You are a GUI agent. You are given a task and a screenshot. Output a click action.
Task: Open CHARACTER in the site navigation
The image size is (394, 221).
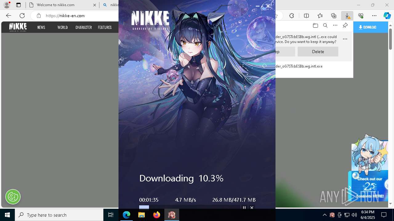click(84, 27)
